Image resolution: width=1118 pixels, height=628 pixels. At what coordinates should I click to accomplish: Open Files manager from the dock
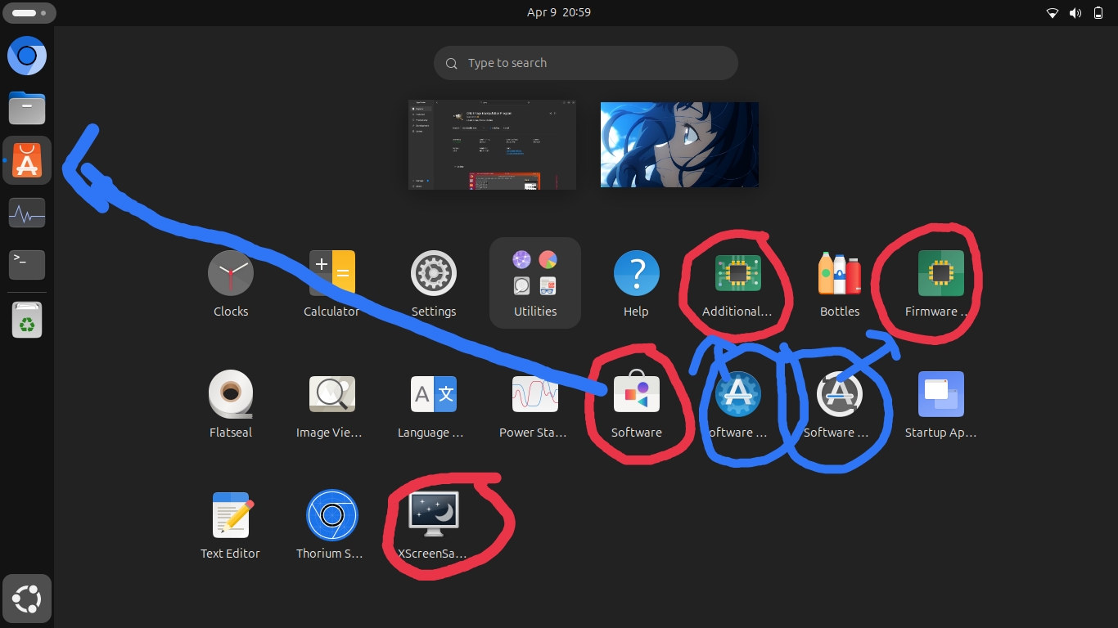point(27,108)
